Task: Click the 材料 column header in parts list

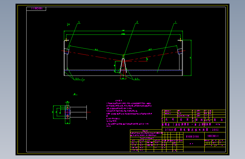Action: 199,120
